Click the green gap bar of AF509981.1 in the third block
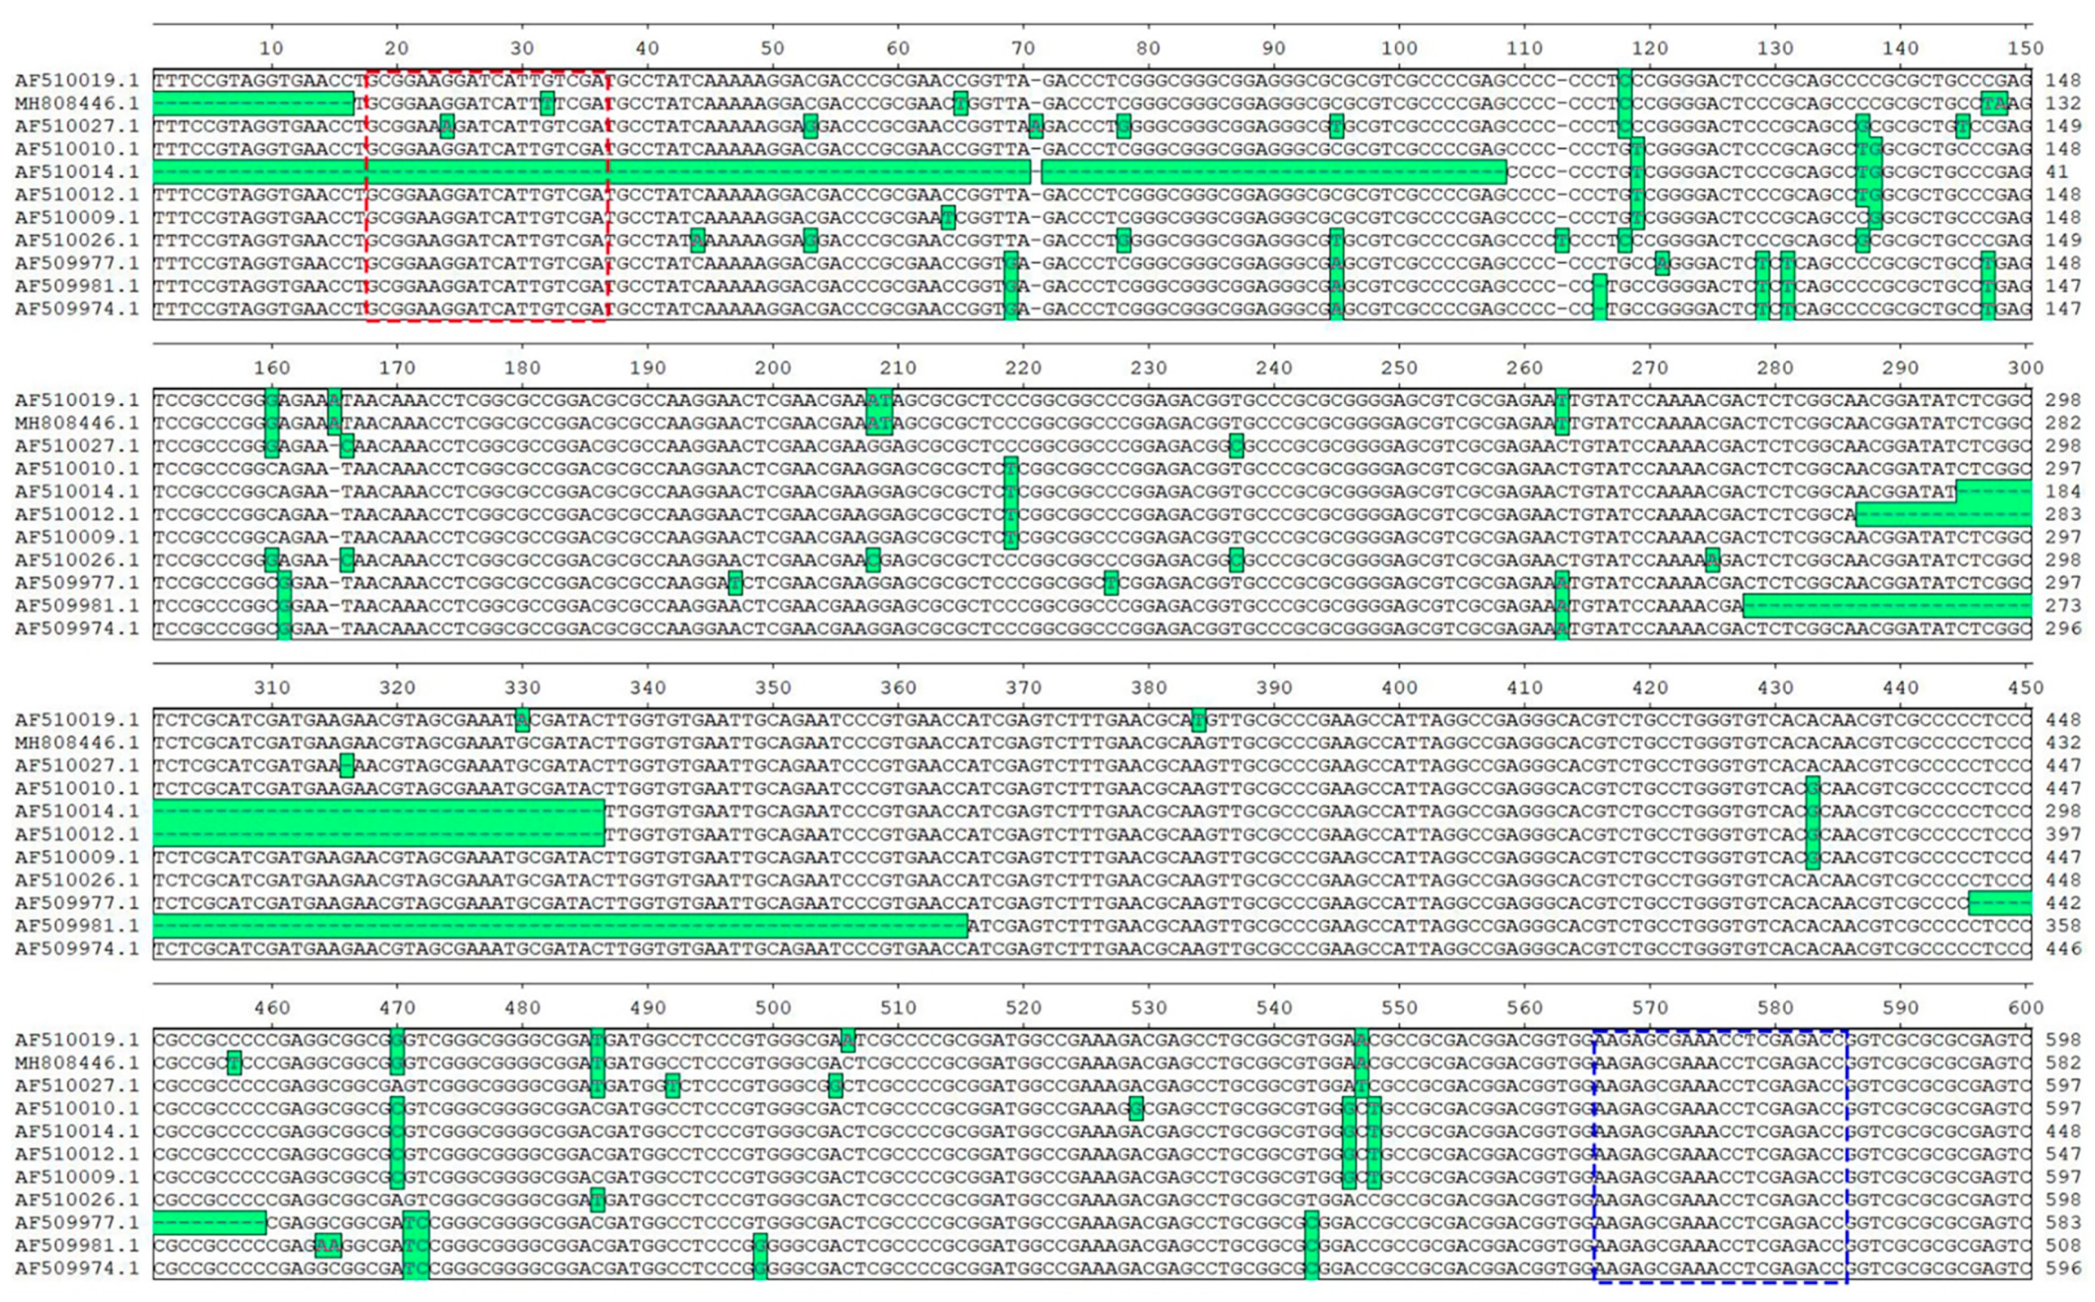 click(x=560, y=926)
